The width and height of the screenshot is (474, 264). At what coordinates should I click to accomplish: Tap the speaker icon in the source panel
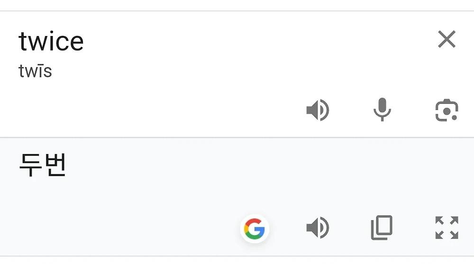click(318, 110)
